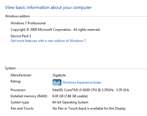Click the page title View basic information
The width and height of the screenshot is (147, 116).
48,8
